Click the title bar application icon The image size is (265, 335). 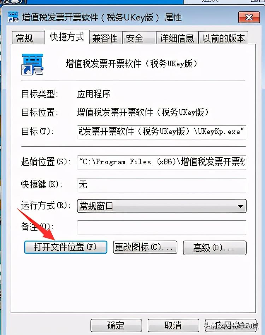13,17
